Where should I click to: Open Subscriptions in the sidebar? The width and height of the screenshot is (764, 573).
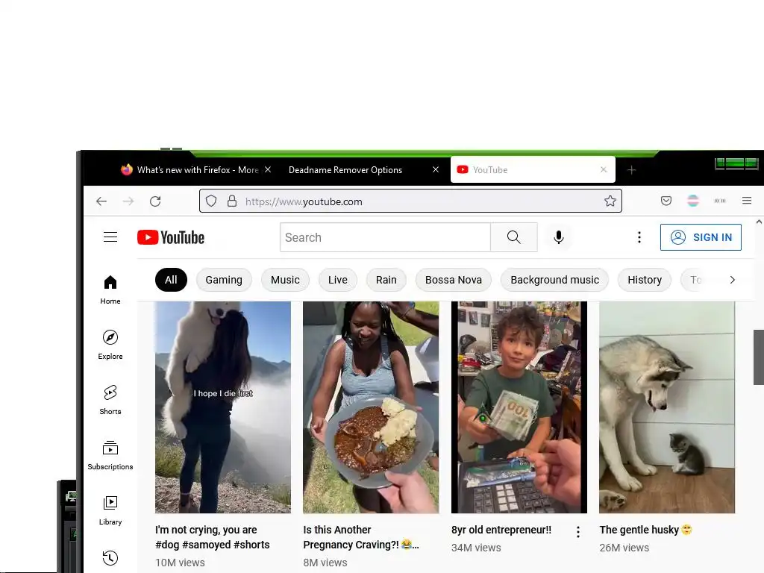(110, 455)
